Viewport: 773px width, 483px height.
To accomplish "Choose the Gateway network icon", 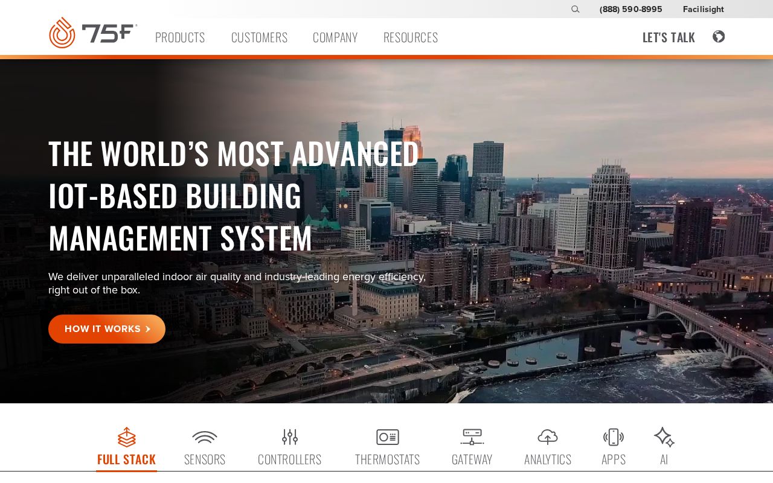I will tap(472, 437).
